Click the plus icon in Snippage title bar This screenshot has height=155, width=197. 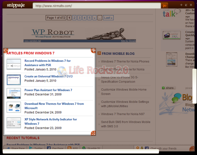181,5
